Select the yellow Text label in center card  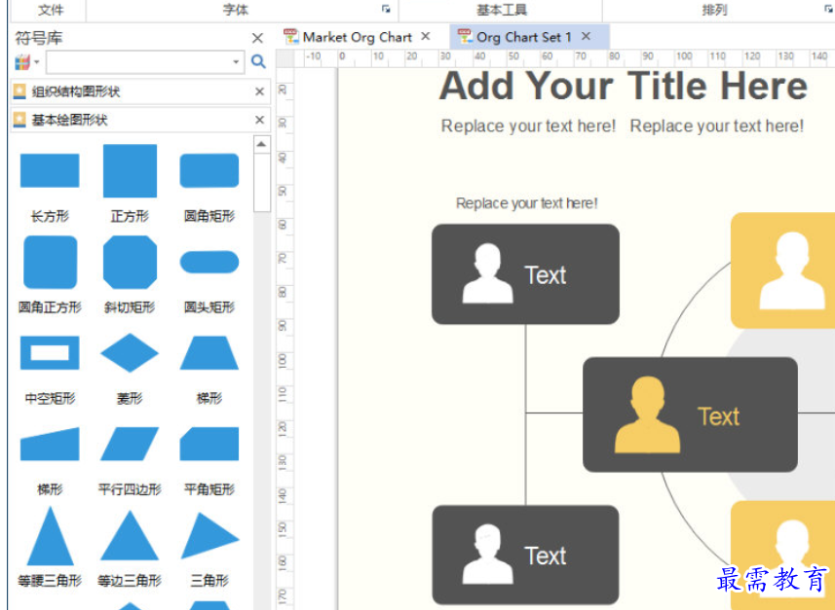(x=718, y=416)
